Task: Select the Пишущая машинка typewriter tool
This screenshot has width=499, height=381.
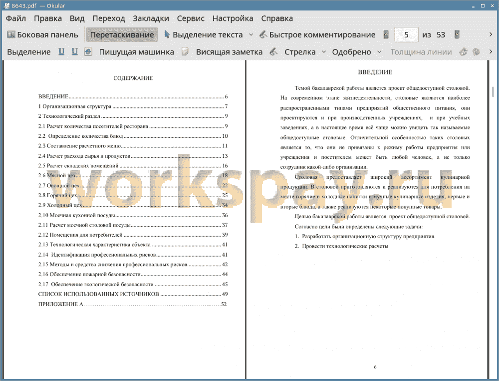Action: (x=136, y=52)
